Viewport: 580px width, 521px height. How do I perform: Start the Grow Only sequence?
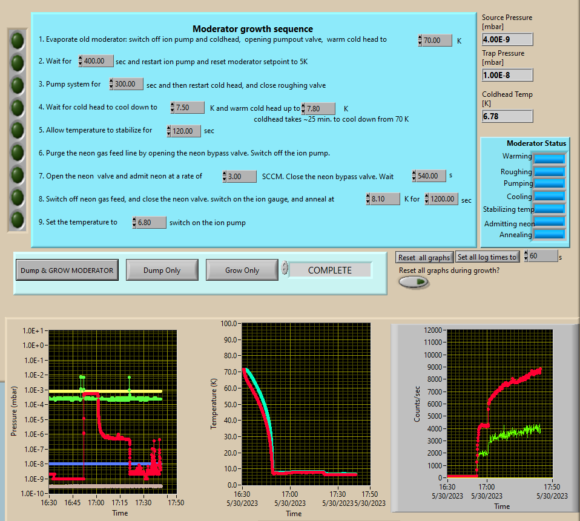pos(242,270)
